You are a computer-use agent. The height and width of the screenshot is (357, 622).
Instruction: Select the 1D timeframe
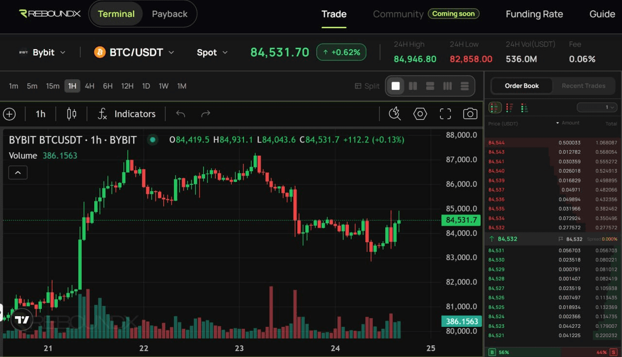146,86
